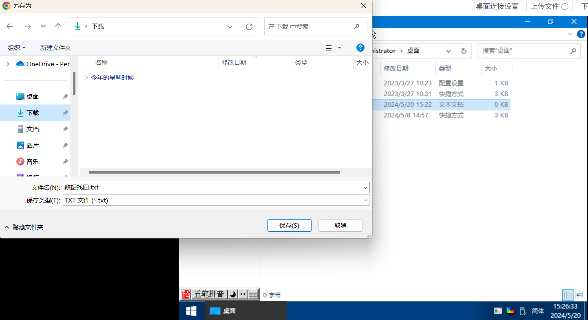Click the blue help question icon
This screenshot has height=320, width=588.
tap(360, 48)
